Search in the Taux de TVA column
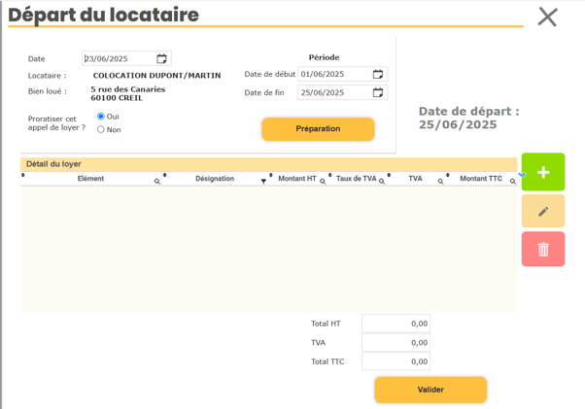585x409 pixels. point(382,182)
